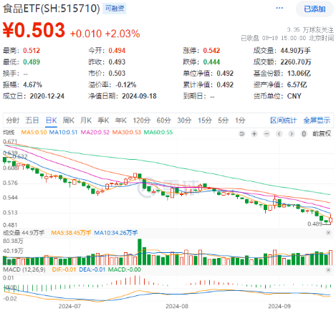Click the MA20:0.52 moving average label
336x311 pixels.
coord(95,133)
